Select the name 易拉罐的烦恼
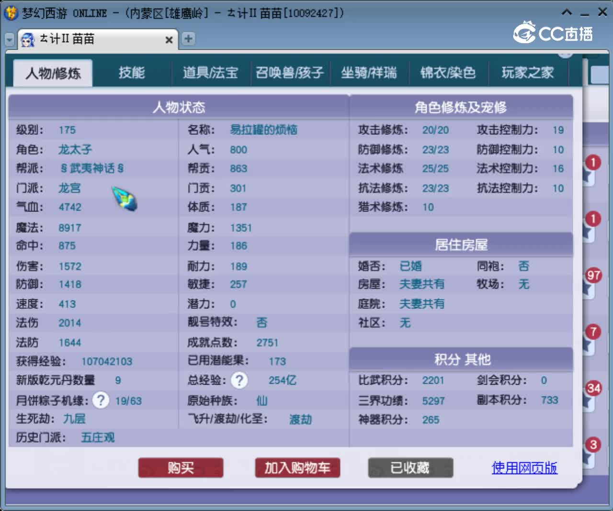 [263, 130]
